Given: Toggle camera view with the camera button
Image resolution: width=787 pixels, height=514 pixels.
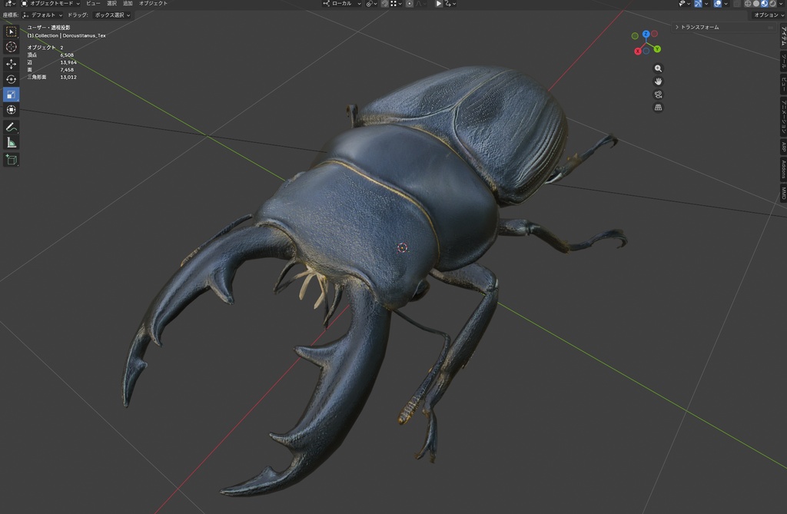Looking at the screenshot, I should (x=658, y=95).
